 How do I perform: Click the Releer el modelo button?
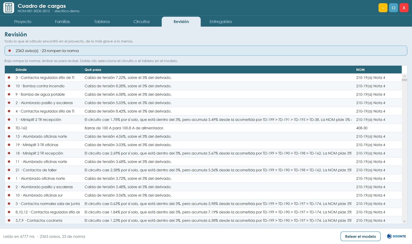pyautogui.click(x=360, y=236)
